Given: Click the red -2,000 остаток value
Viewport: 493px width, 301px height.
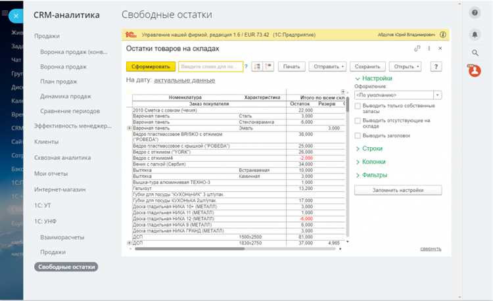Looking at the screenshot, I should pos(306,158).
